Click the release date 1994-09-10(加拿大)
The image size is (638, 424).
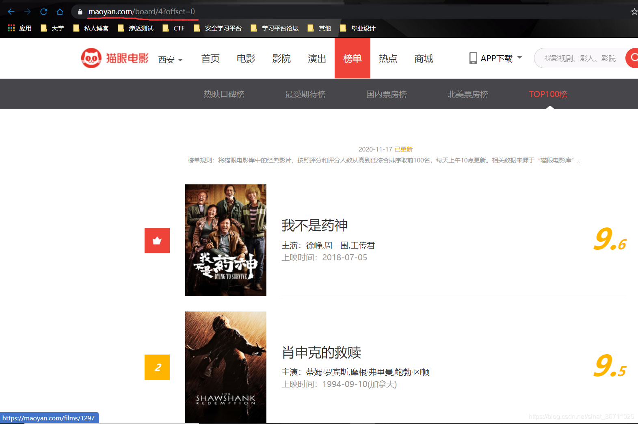coord(359,384)
